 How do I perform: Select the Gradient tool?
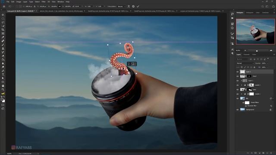tap(3, 59)
